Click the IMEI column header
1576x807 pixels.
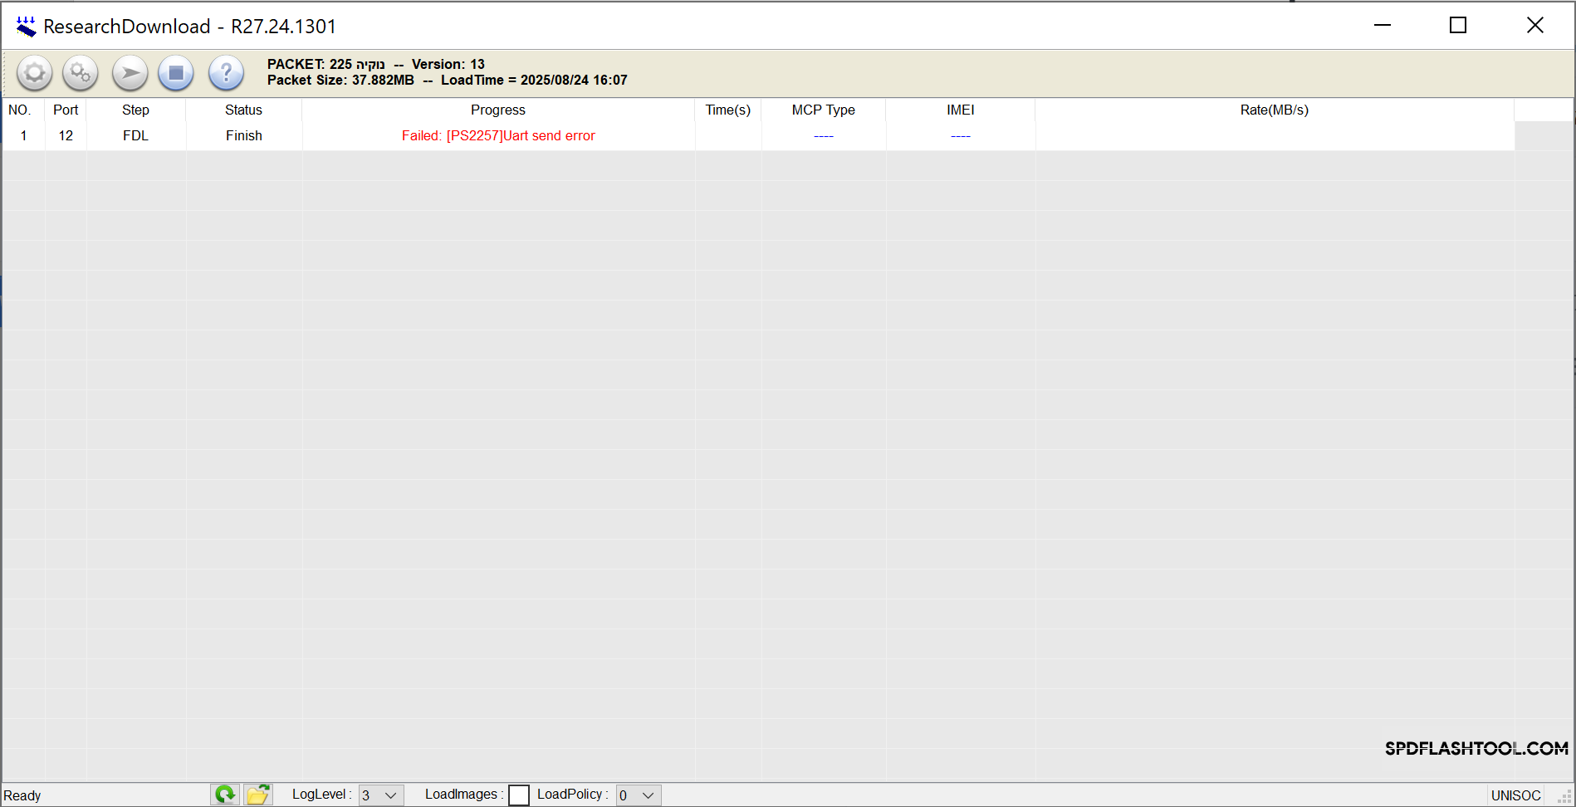(961, 110)
